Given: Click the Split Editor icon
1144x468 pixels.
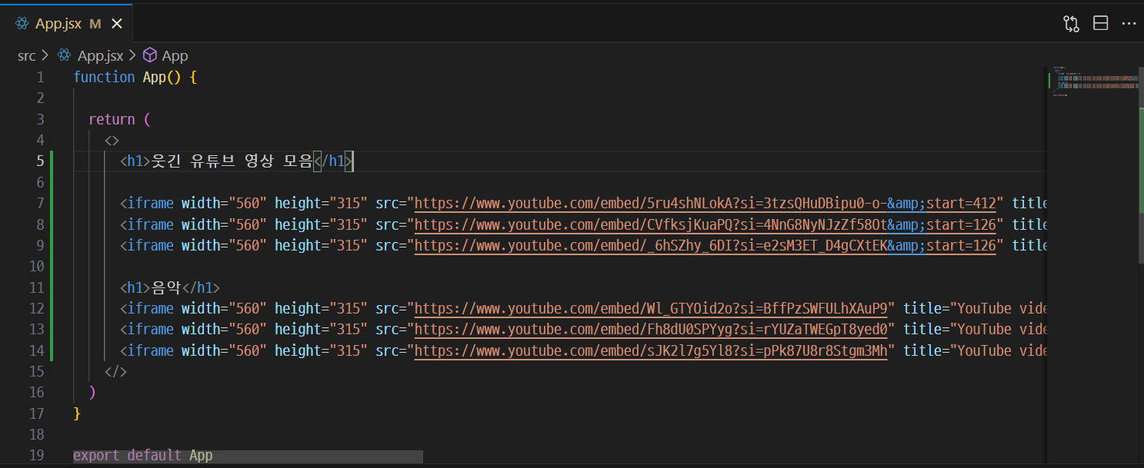Looking at the screenshot, I should pos(1101,24).
